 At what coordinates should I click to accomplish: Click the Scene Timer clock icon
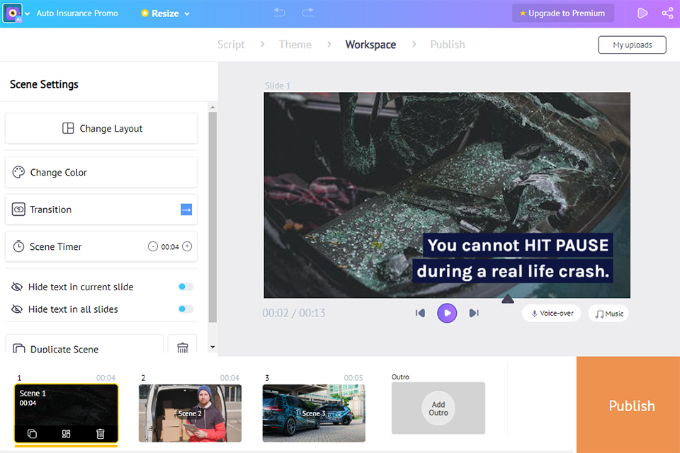click(18, 246)
